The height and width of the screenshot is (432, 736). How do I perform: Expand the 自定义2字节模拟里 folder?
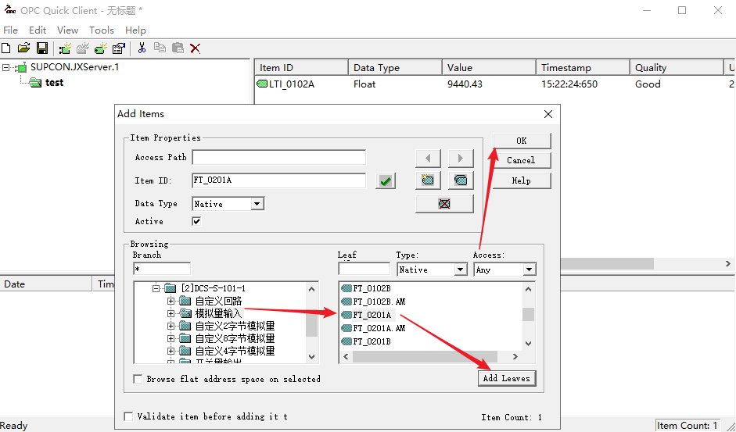171,326
